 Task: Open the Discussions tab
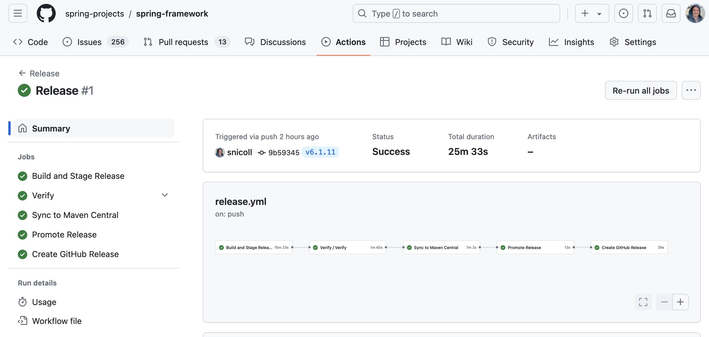275,42
